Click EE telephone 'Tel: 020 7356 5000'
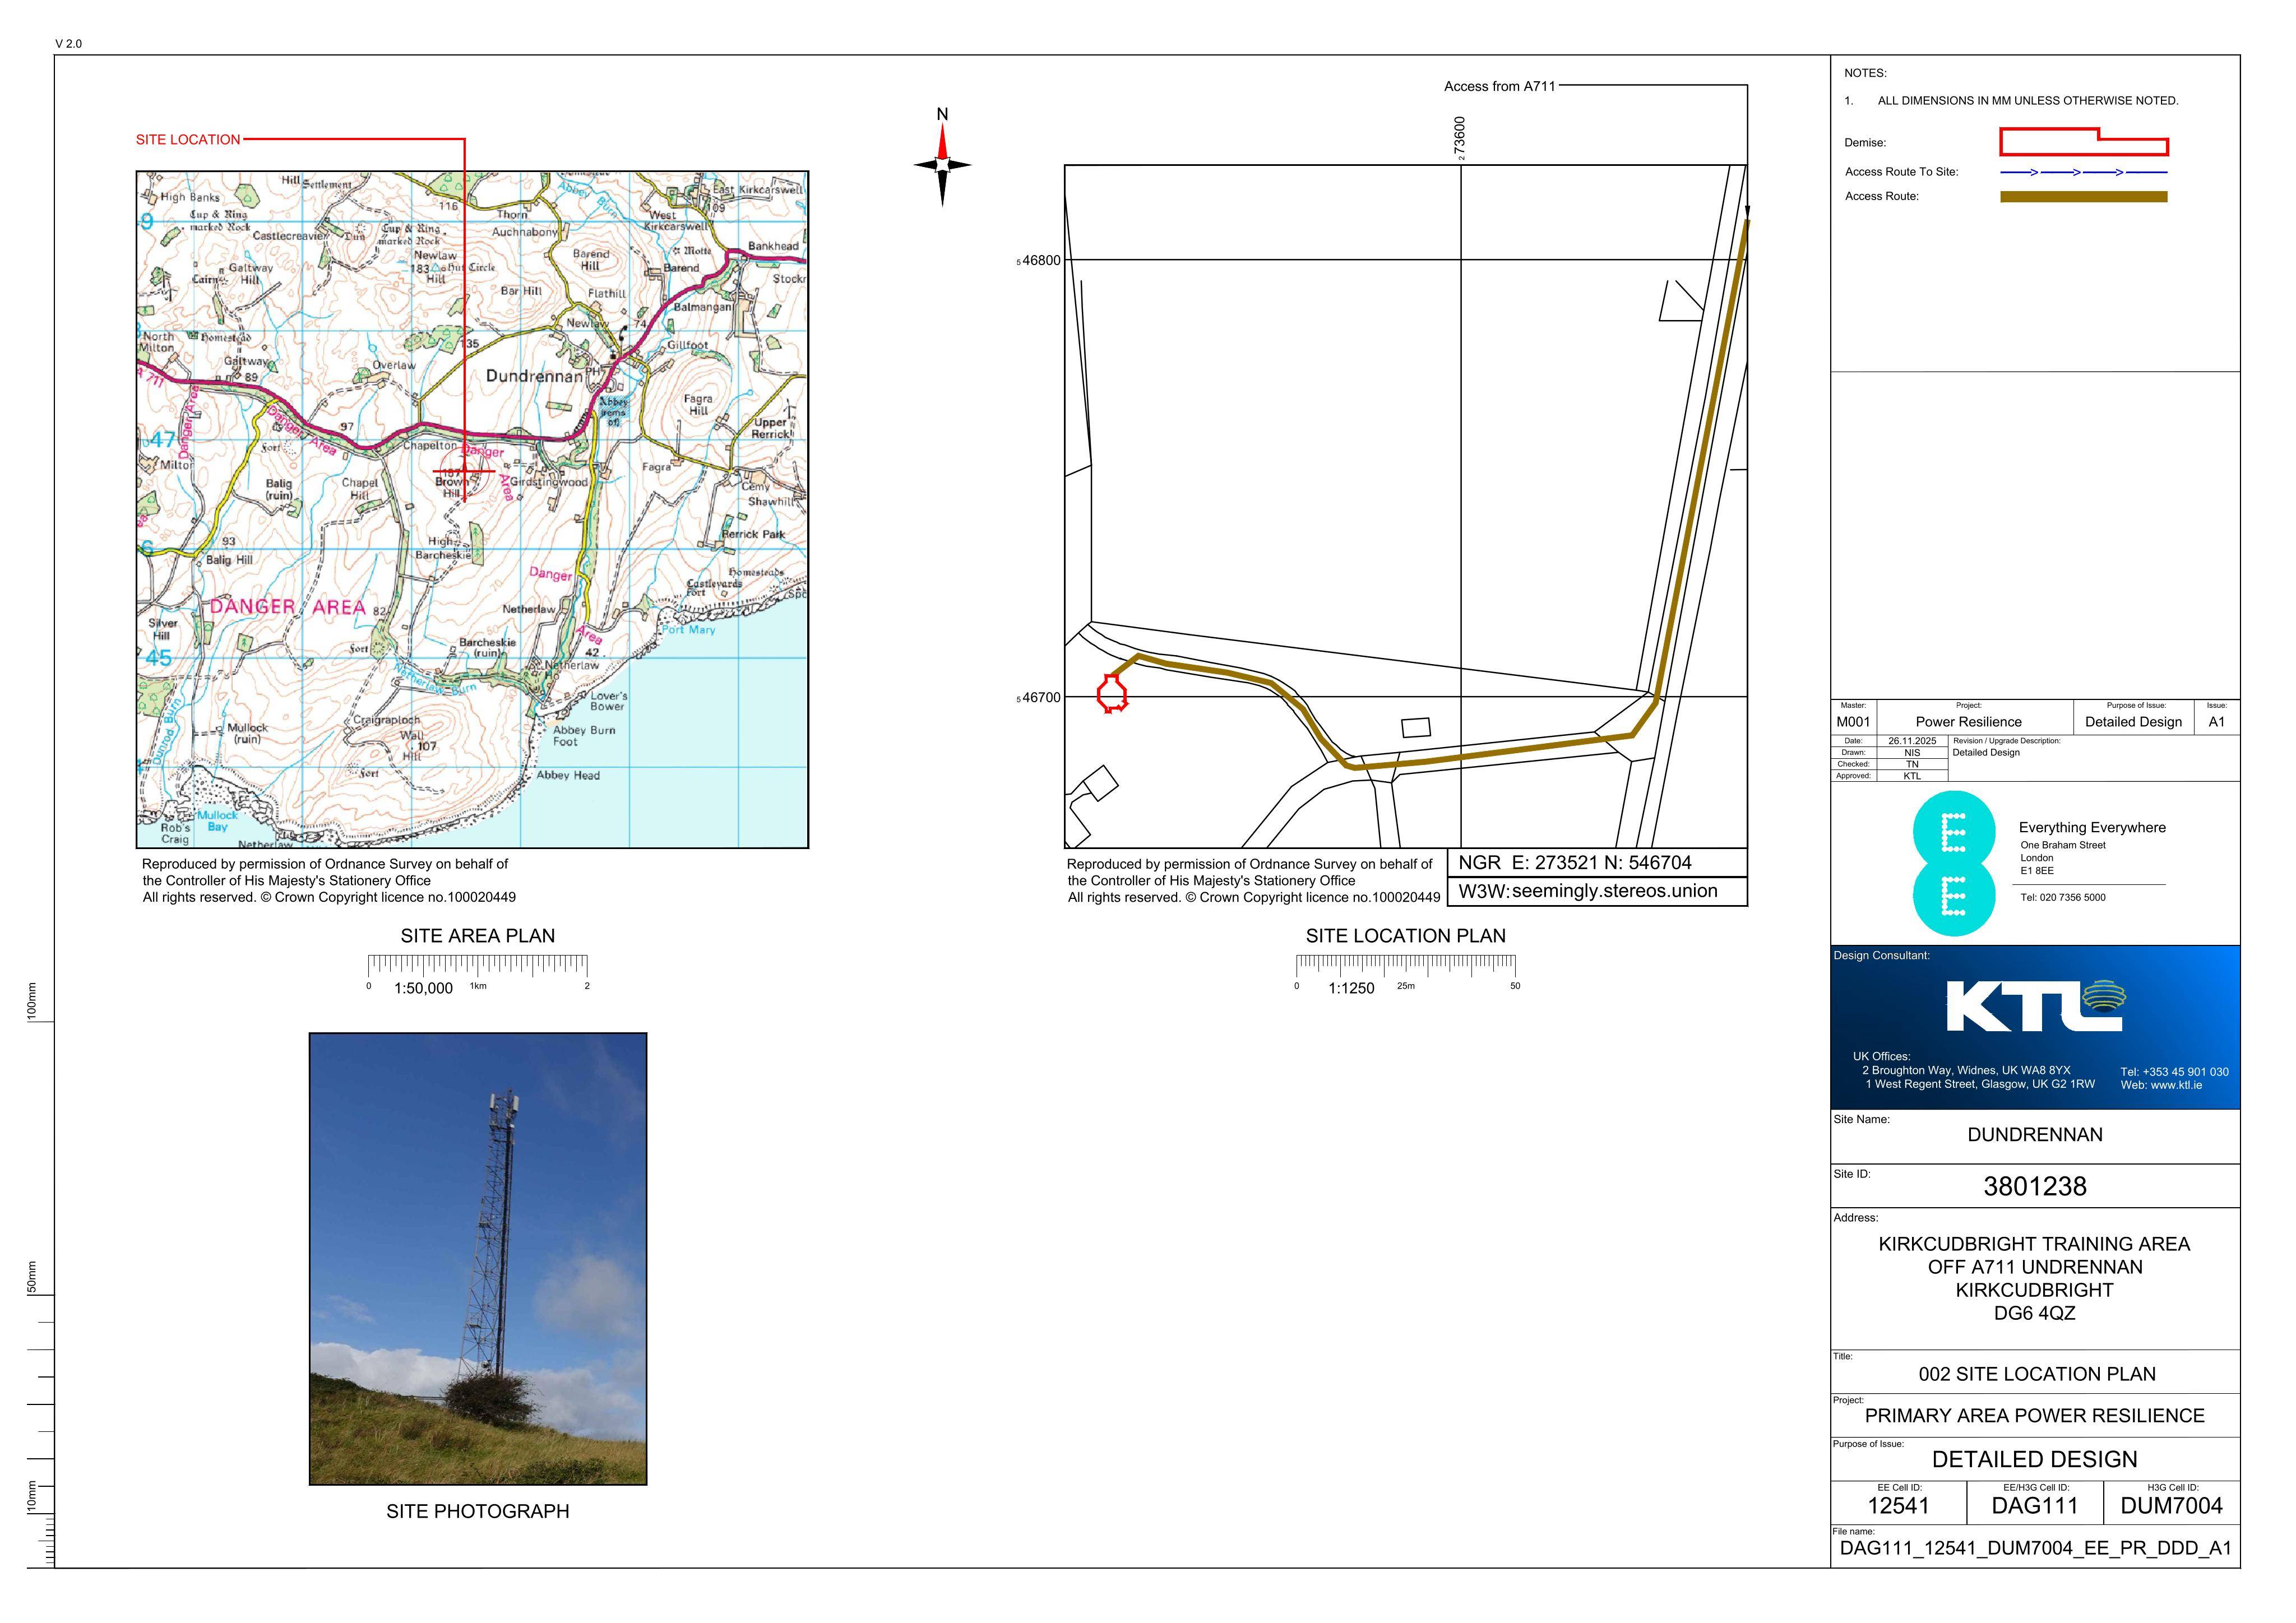The width and height of the screenshot is (2296, 1623). point(2063,898)
